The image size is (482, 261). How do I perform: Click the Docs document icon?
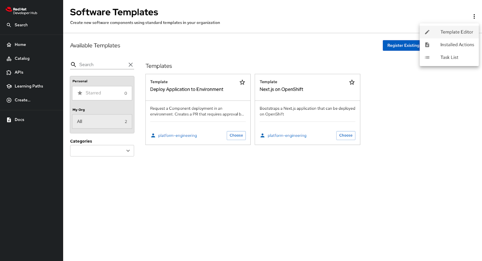pyautogui.click(x=9, y=120)
